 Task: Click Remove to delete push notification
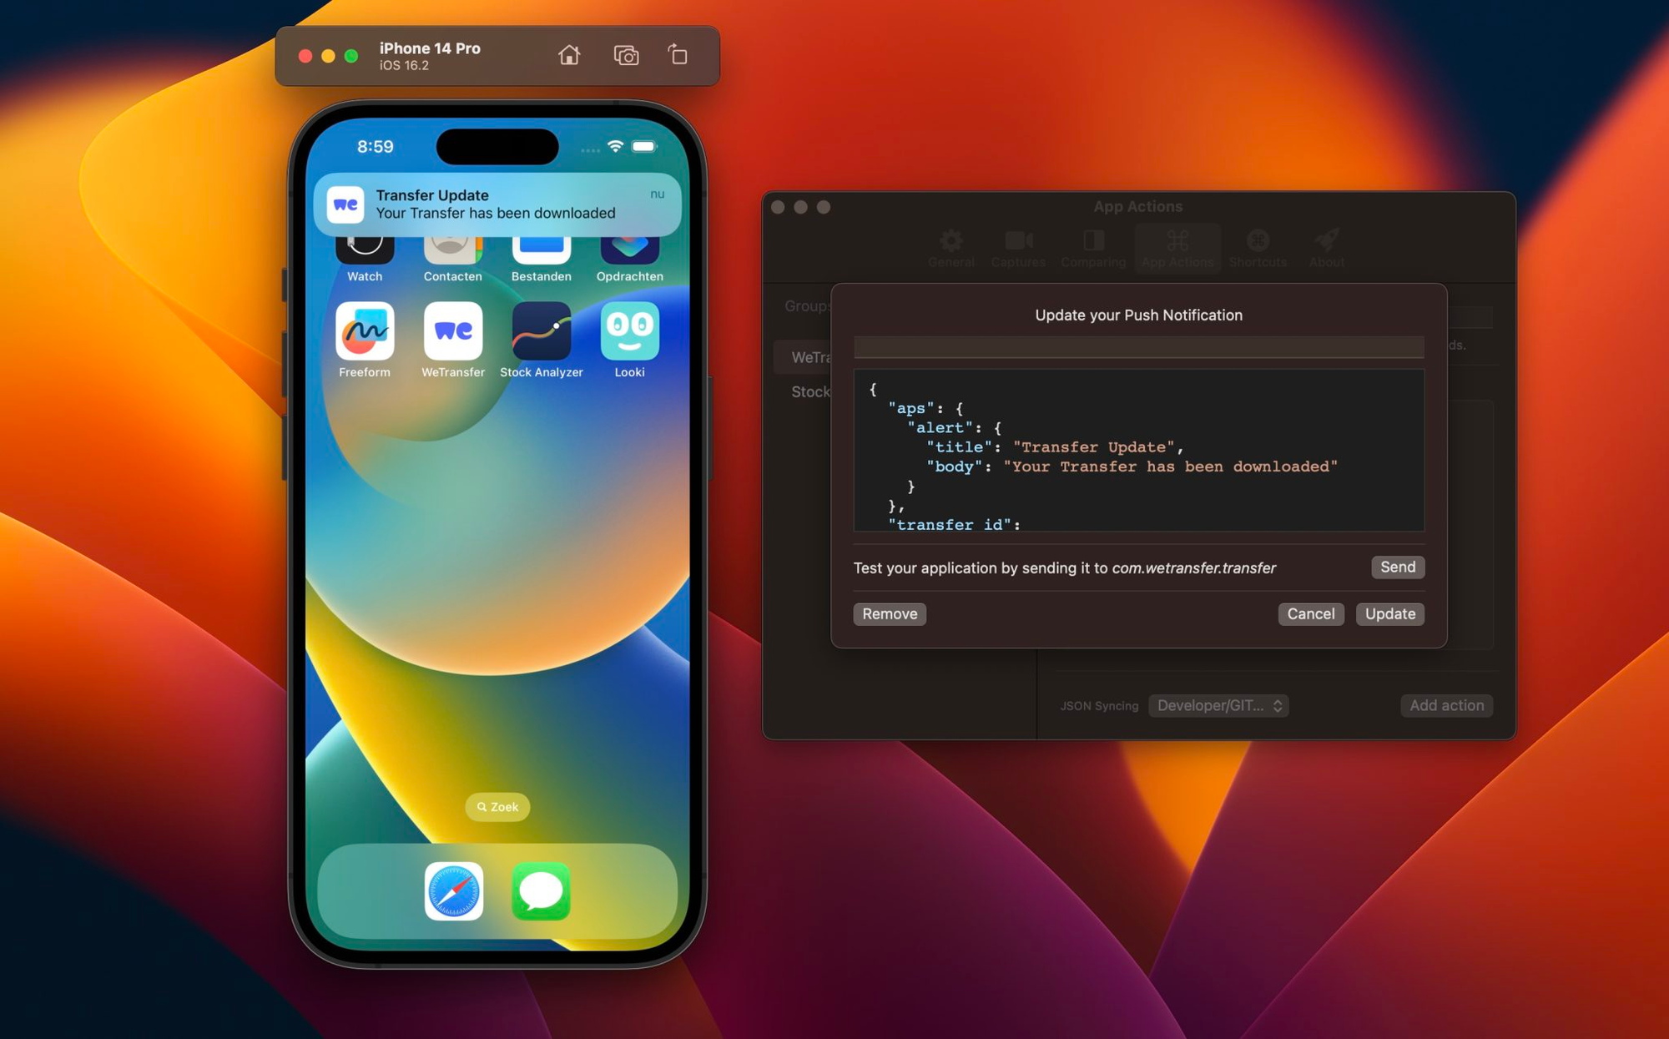pyautogui.click(x=890, y=613)
